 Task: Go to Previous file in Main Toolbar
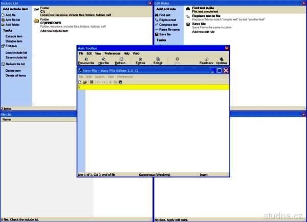(x=86, y=61)
